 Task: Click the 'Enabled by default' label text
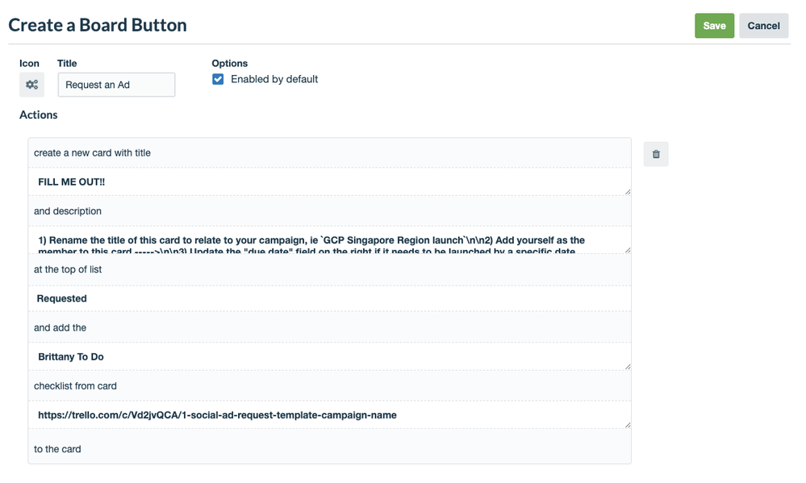274,79
